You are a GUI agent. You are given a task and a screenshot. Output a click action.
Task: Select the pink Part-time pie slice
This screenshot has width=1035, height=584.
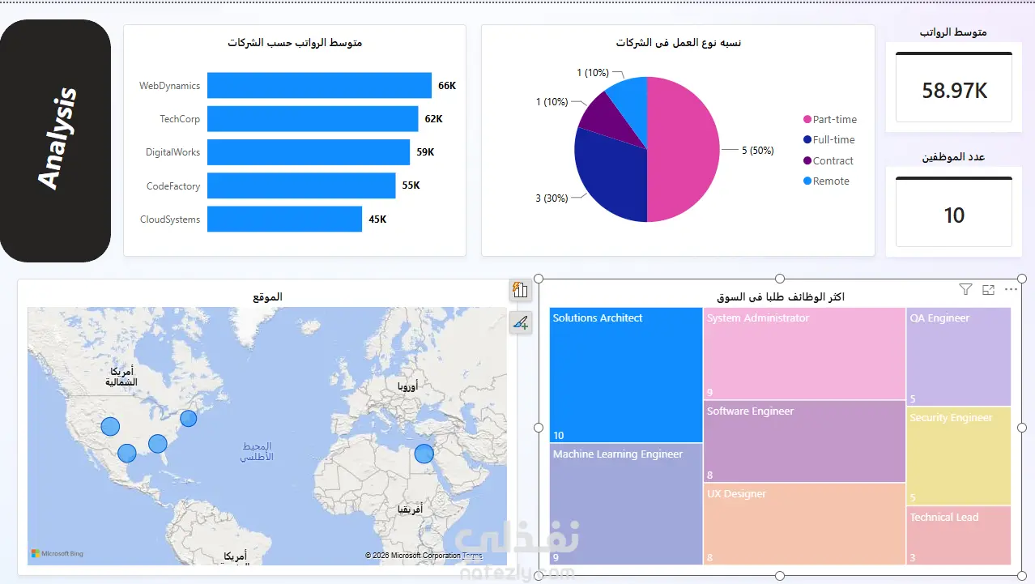coord(684,150)
